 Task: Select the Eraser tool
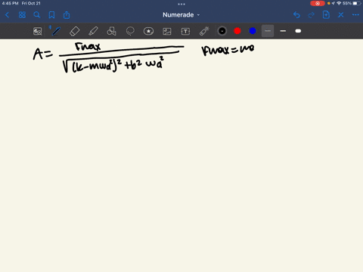pos(74,31)
